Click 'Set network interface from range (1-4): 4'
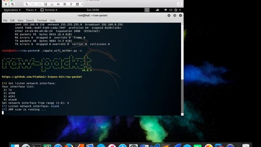Image resolution: width=261 pixels, height=147 pixels. coord(35,103)
